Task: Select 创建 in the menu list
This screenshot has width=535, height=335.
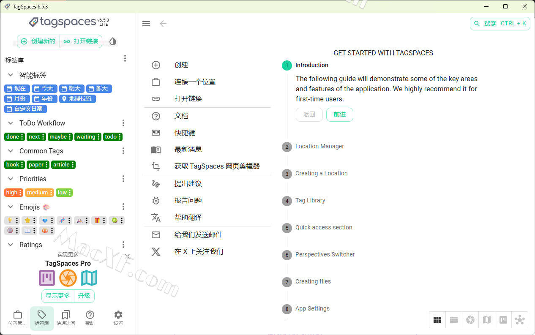Action: (x=207, y=65)
